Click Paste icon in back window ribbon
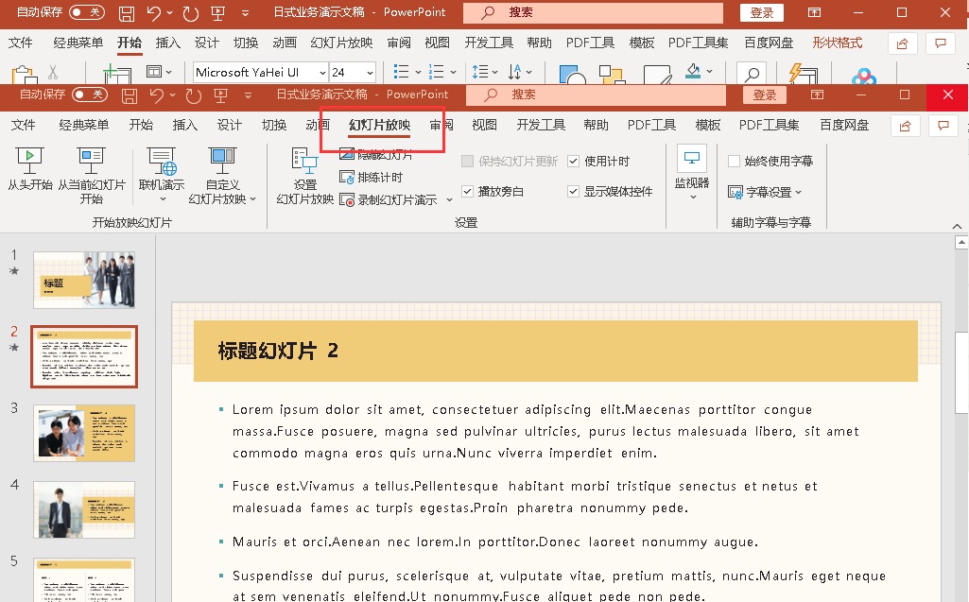The width and height of the screenshot is (969, 602). [24, 74]
